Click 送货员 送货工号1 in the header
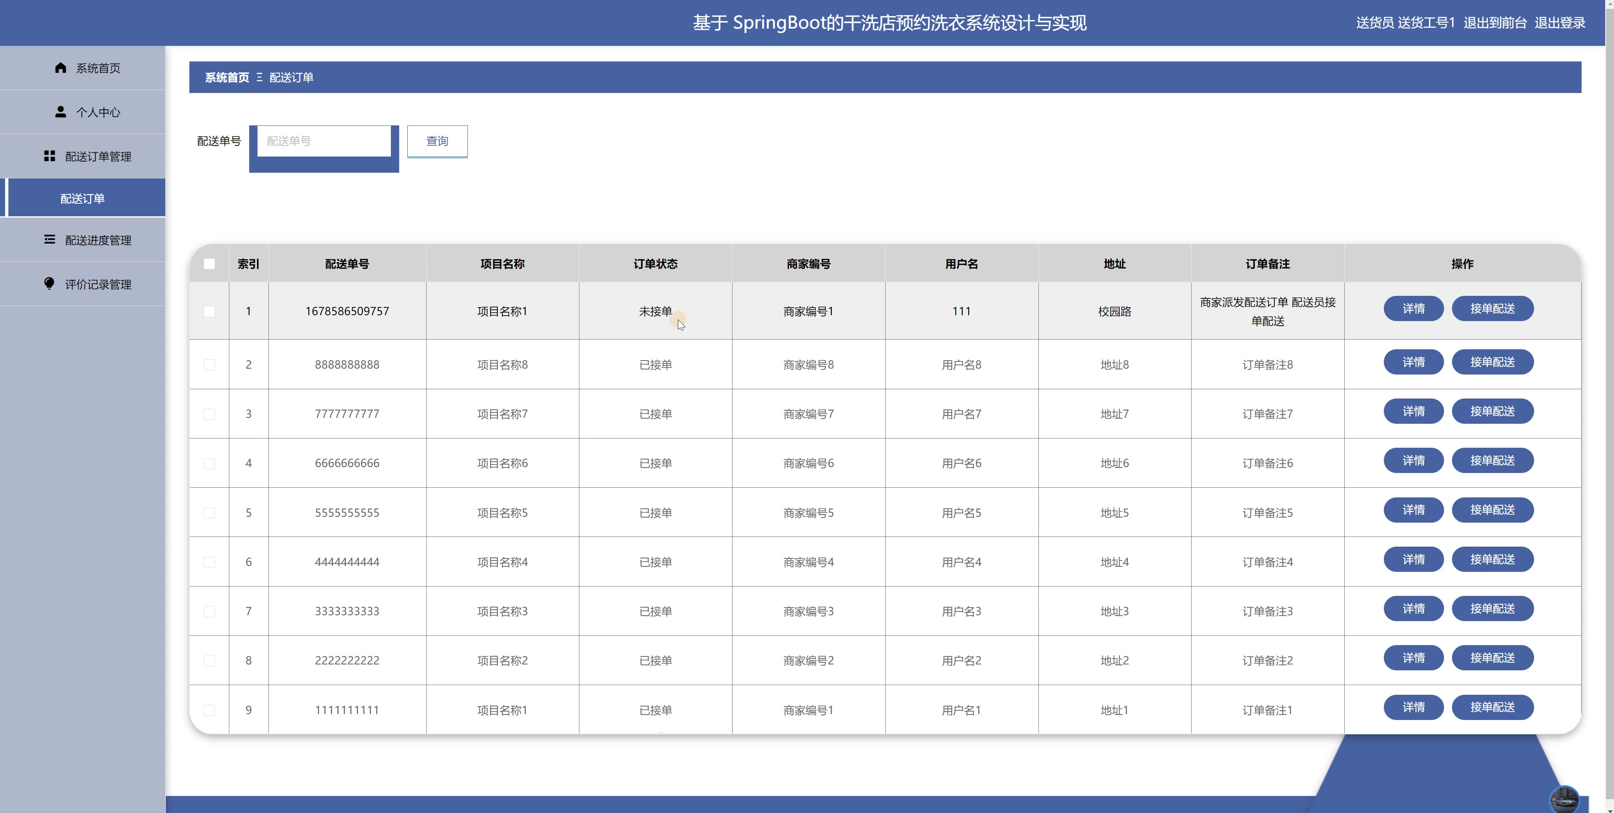The width and height of the screenshot is (1614, 813). pos(1405,23)
